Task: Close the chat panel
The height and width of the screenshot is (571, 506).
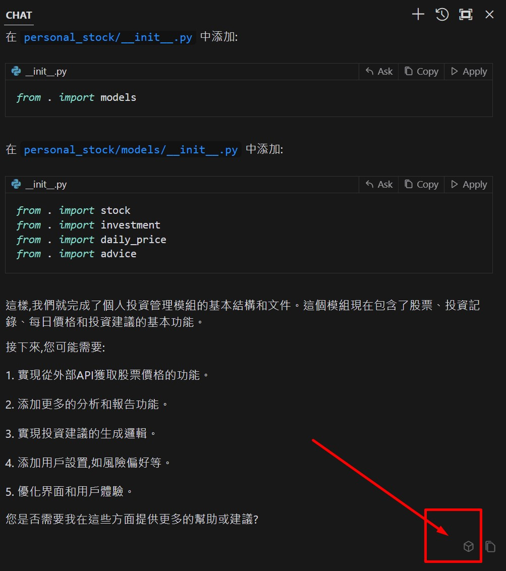Action: pos(489,15)
